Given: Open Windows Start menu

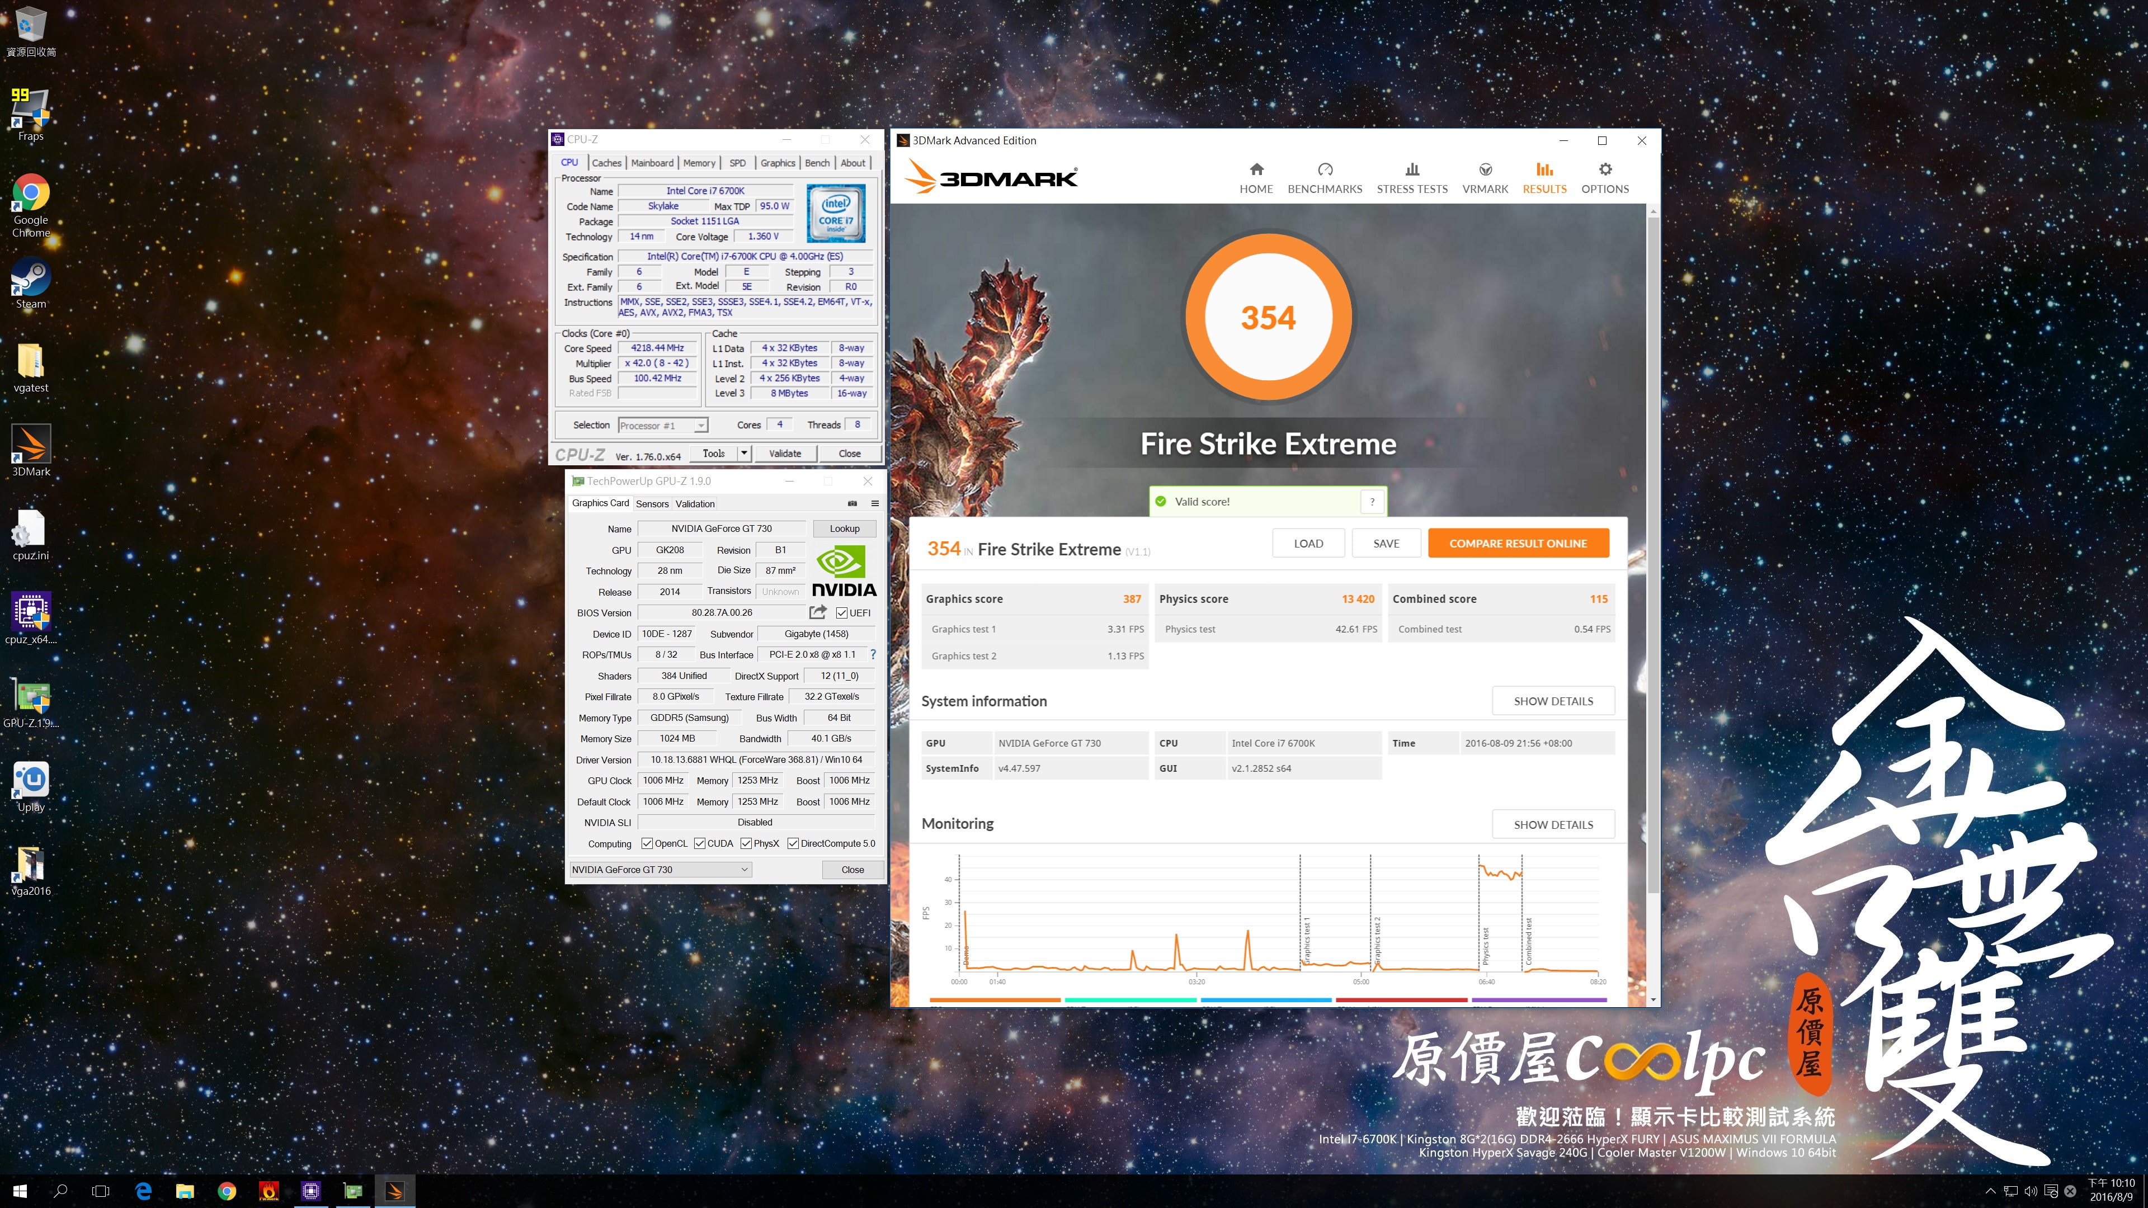Looking at the screenshot, I should click(x=20, y=1191).
